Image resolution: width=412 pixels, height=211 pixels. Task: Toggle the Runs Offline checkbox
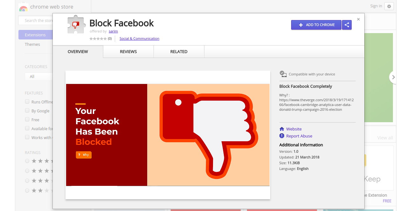point(27,102)
